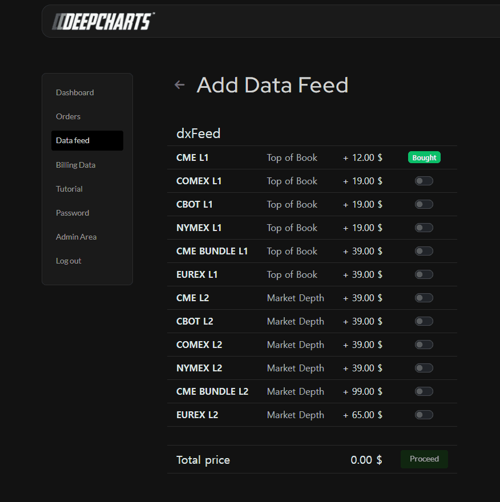The image size is (500, 502).
Task: Click the CBOT L1 feed name
Action: tap(195, 204)
